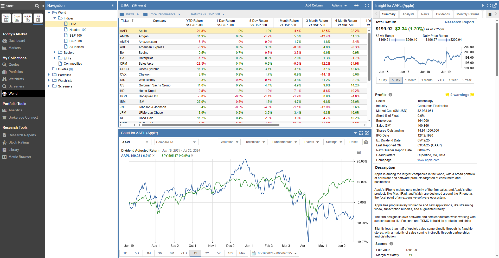
Task: Select the 1 Day price range
Action: point(383,80)
